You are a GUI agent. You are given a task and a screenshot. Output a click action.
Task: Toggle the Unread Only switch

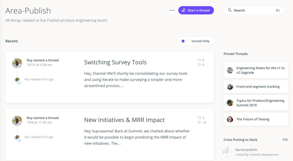click(185, 41)
